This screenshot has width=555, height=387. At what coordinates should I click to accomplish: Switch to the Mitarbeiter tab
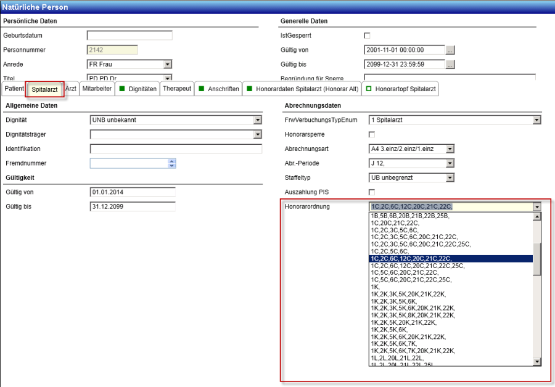pyautogui.click(x=97, y=89)
